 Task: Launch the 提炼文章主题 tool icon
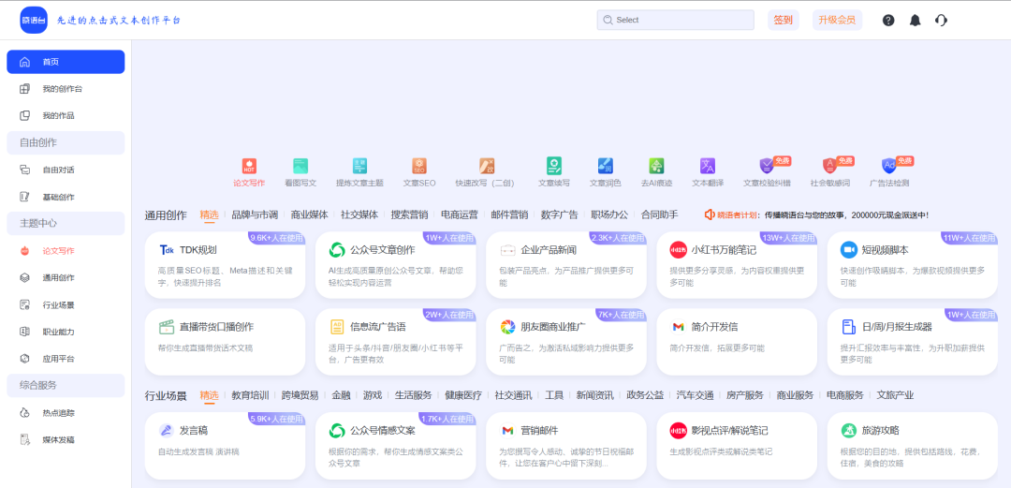coord(359,166)
